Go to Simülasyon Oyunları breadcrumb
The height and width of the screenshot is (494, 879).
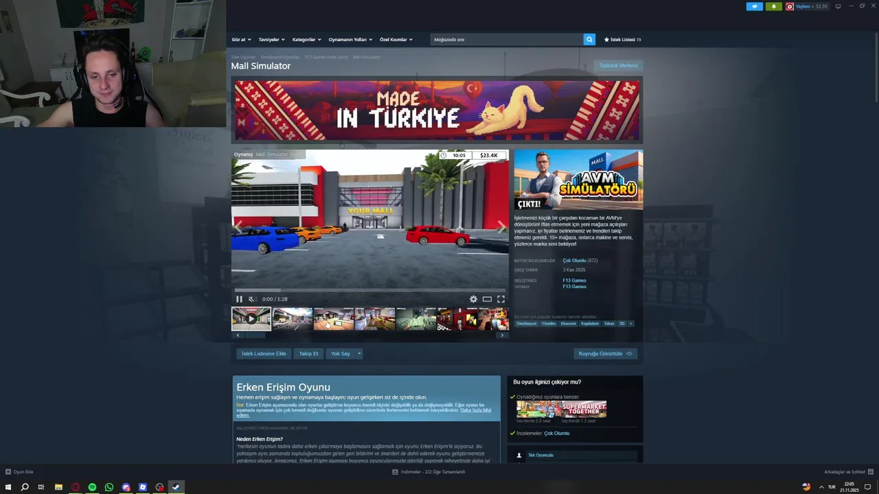[280, 57]
